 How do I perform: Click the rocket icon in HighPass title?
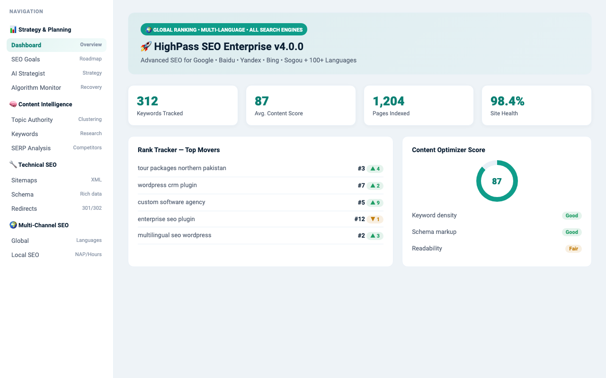(x=146, y=47)
